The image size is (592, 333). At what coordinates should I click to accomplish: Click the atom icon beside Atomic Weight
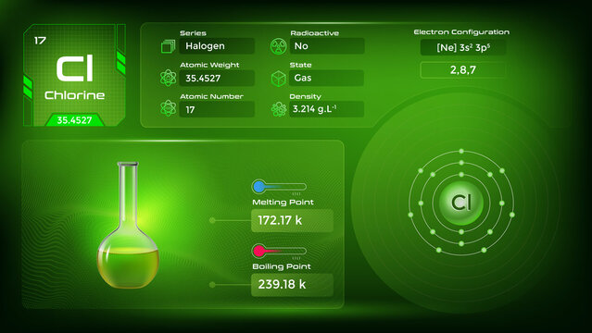tap(168, 78)
